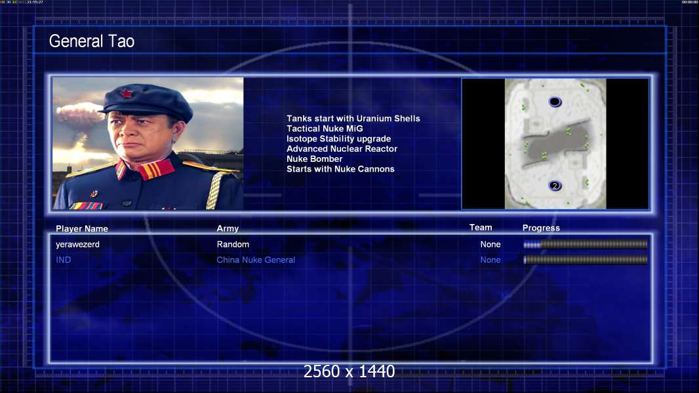This screenshot has height=393, width=699.
Task: Click yerawezerd's None team value
Action: coord(490,244)
